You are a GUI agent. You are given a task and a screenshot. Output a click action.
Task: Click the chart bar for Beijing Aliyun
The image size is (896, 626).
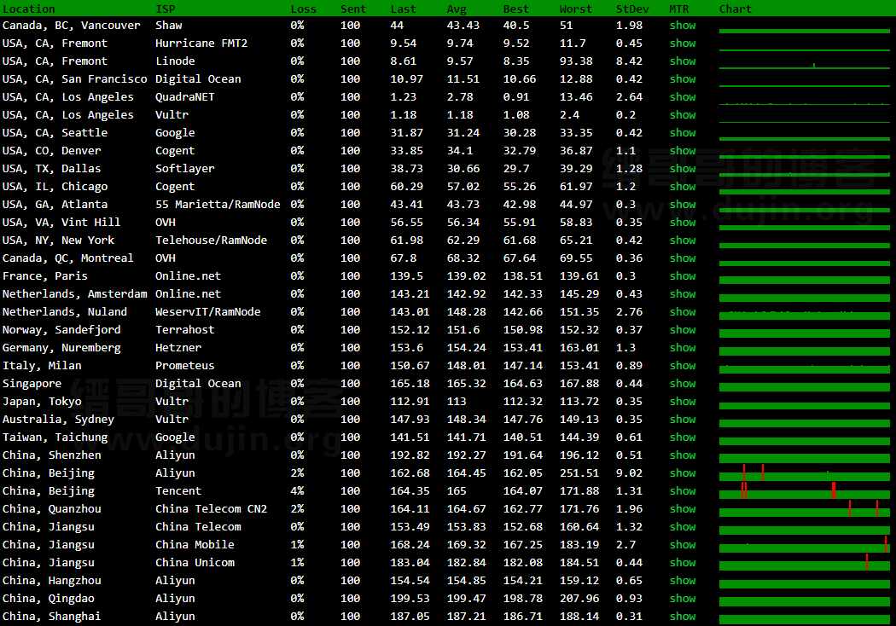pyautogui.click(x=805, y=473)
